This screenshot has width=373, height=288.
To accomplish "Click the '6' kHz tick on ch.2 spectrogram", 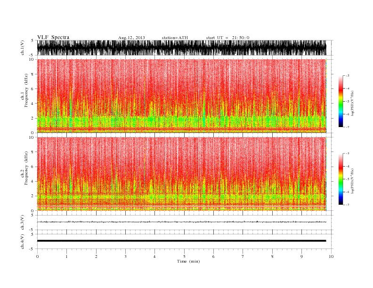I will click(x=32, y=167).
